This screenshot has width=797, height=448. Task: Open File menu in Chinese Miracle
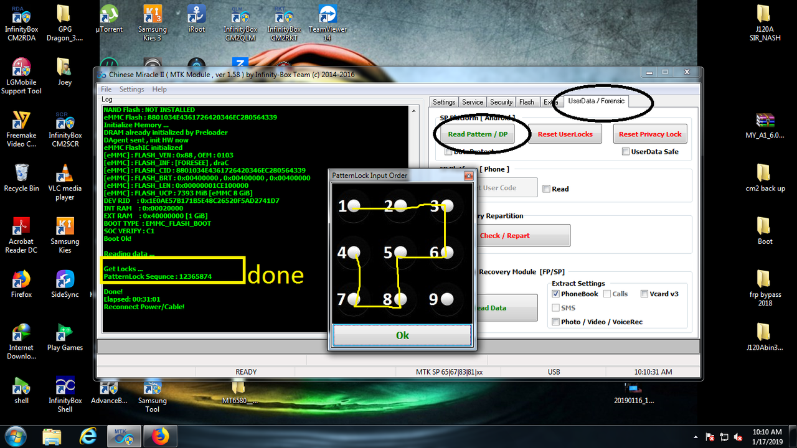(106, 89)
